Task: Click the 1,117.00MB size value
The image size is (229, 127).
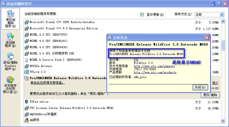Action: [211, 29]
